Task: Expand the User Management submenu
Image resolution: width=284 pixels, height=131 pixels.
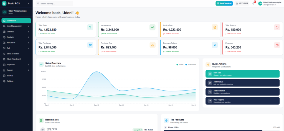Action: [x=16, y=26]
